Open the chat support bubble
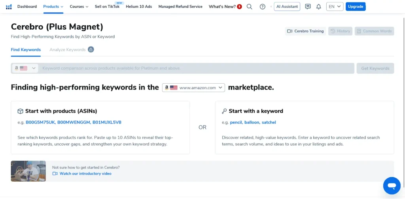The image size is (405, 199). (392, 186)
